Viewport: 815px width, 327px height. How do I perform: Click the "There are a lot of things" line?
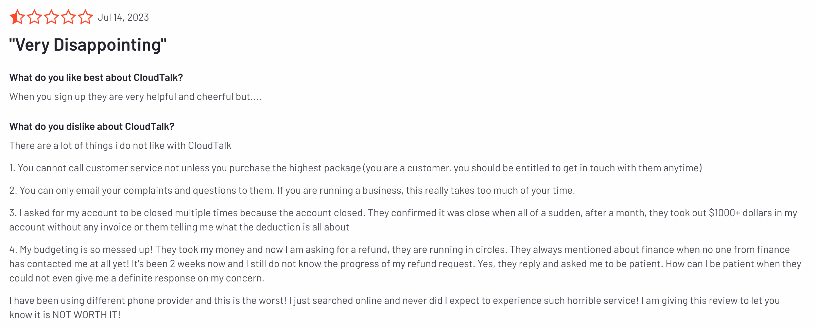[120, 145]
